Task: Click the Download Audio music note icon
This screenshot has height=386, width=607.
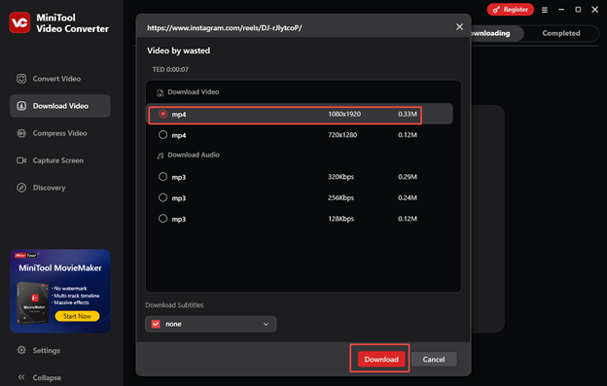Action: [160, 156]
